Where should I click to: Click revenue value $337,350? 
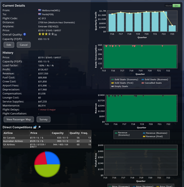43,74
